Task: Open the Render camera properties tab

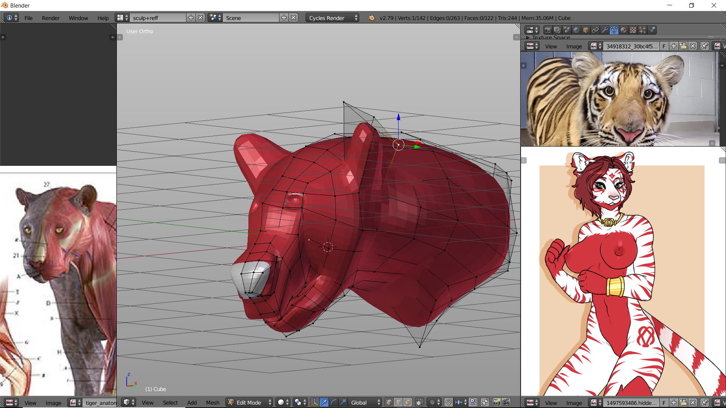Action: click(548, 30)
